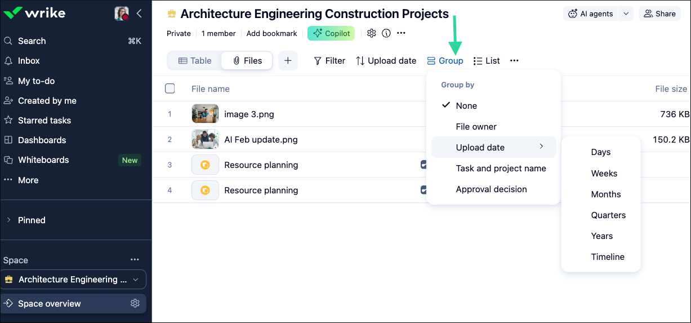Open Copilot
This screenshot has height=323, width=691.
(x=331, y=33)
